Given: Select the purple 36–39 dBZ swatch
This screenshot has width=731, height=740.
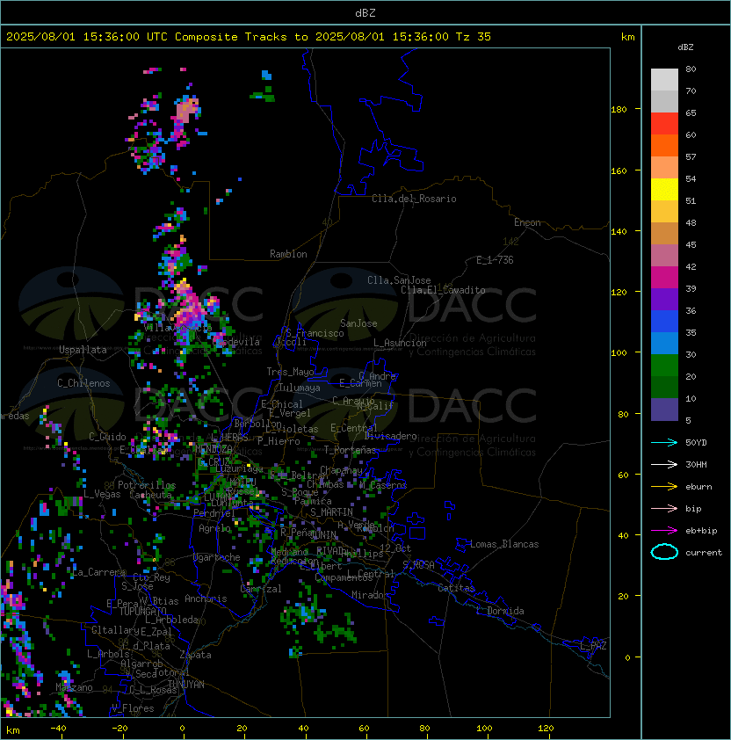Looking at the screenshot, I should coord(664,299).
